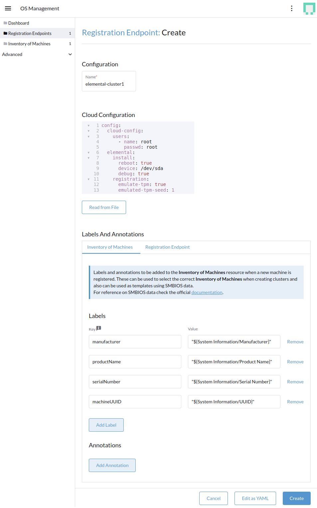Fold the registration line 11 arrow

point(88,179)
